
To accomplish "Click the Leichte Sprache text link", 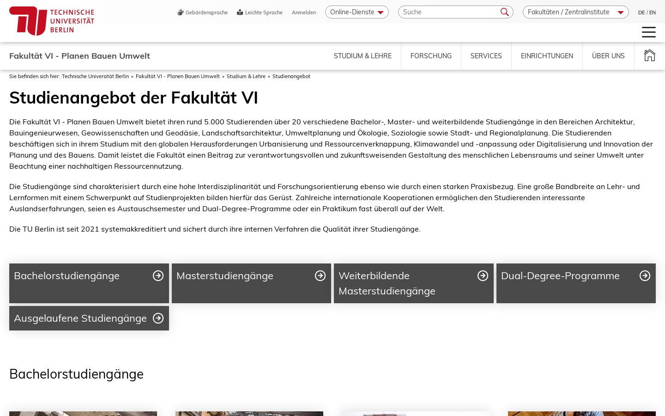I will pos(264,12).
